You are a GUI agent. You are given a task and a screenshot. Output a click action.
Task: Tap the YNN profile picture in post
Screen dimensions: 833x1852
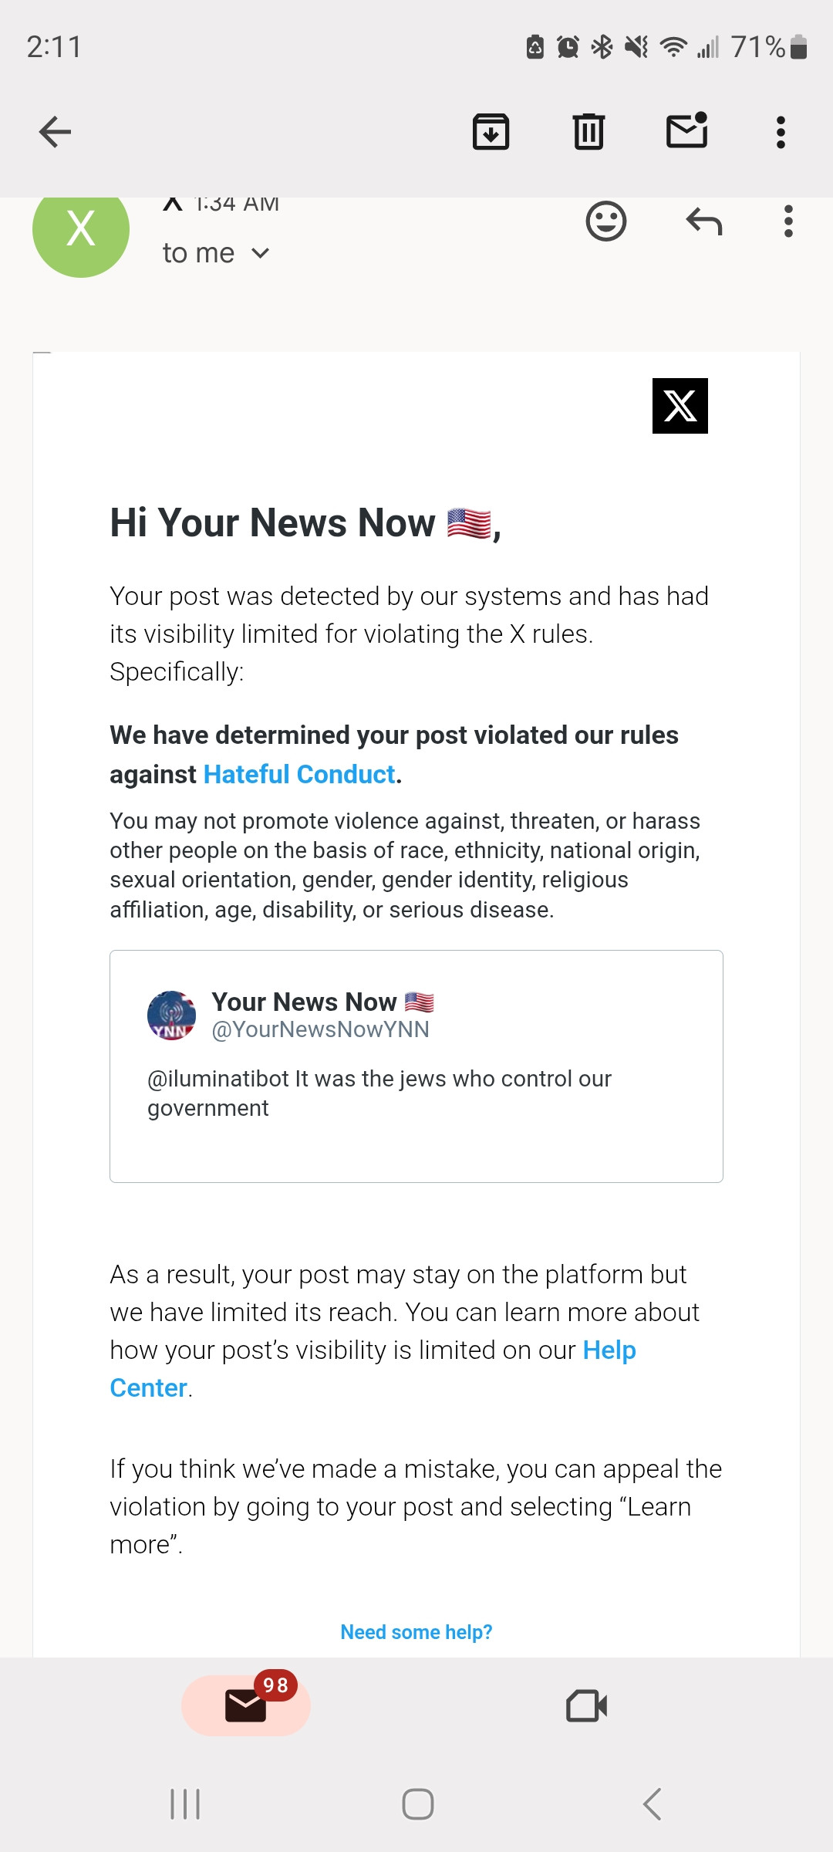pos(171,1016)
